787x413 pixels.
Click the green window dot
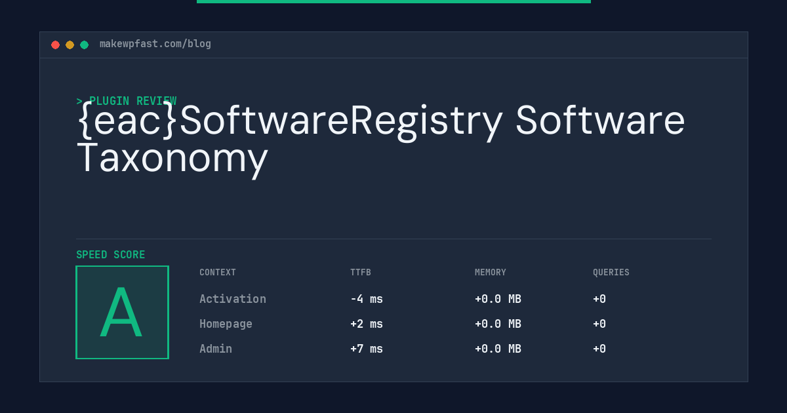pyautogui.click(x=84, y=45)
